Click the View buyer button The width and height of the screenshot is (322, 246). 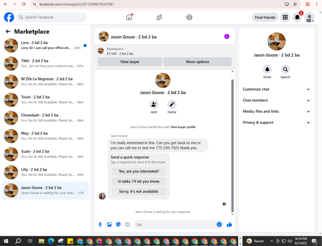130,62
